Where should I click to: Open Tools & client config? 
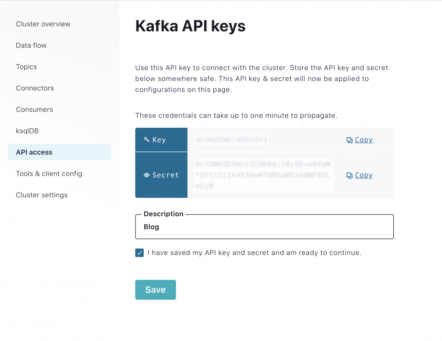pyautogui.click(x=49, y=173)
